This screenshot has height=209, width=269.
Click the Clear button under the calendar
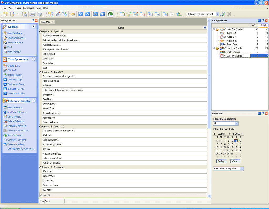coord(235,161)
